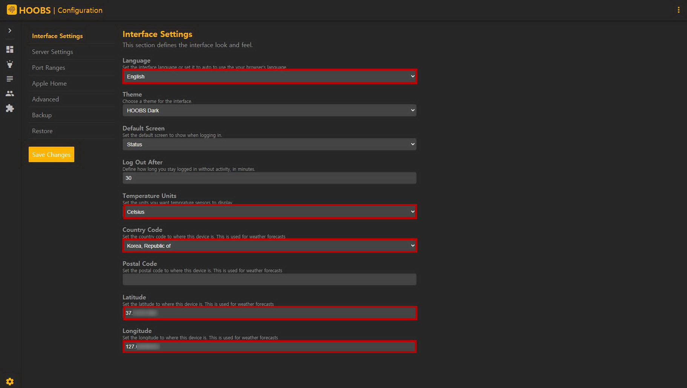687x388 pixels.
Task: Open the Temperature Units dropdown showing Celsius
Action: pos(270,212)
